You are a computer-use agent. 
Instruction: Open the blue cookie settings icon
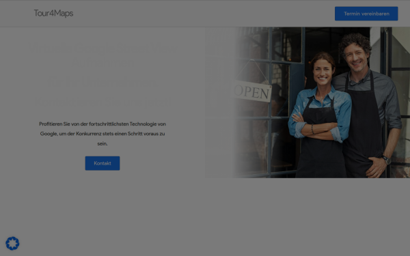[x=12, y=244]
